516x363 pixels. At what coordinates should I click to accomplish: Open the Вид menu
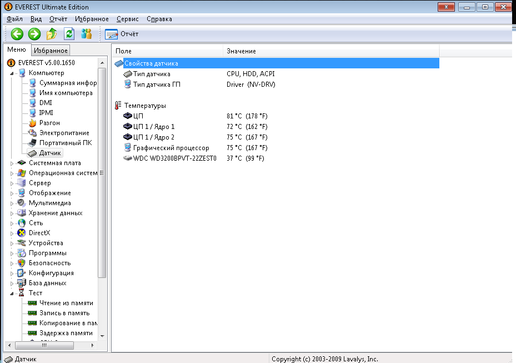pyautogui.click(x=36, y=19)
